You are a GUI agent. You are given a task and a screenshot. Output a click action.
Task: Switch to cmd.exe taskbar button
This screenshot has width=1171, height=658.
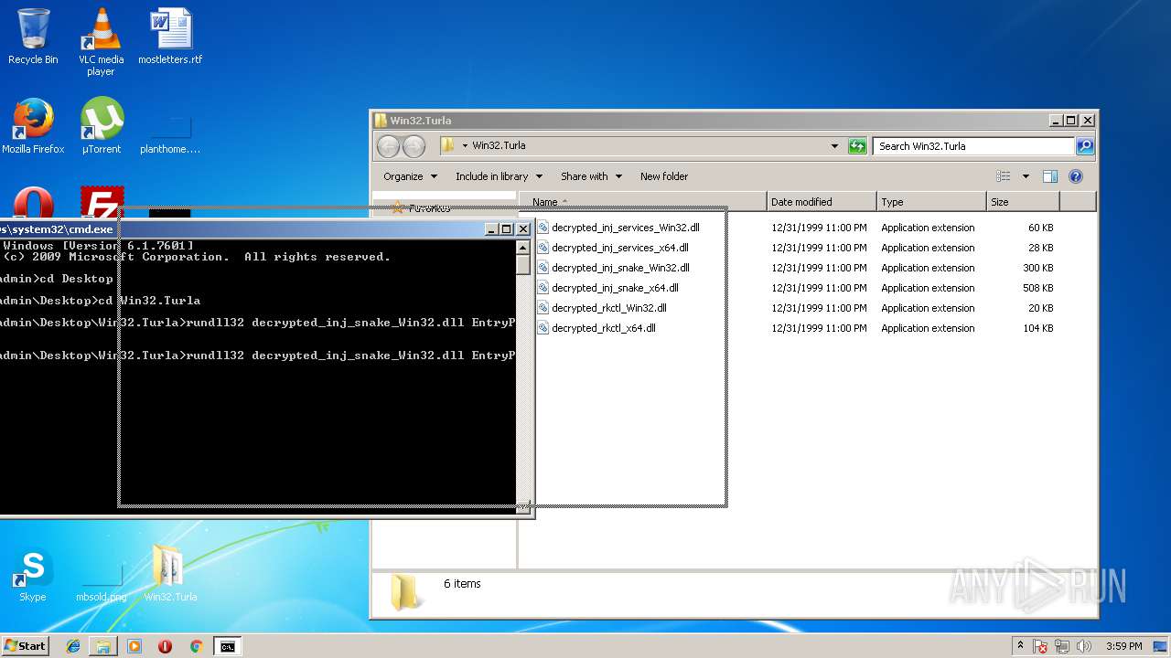227,646
